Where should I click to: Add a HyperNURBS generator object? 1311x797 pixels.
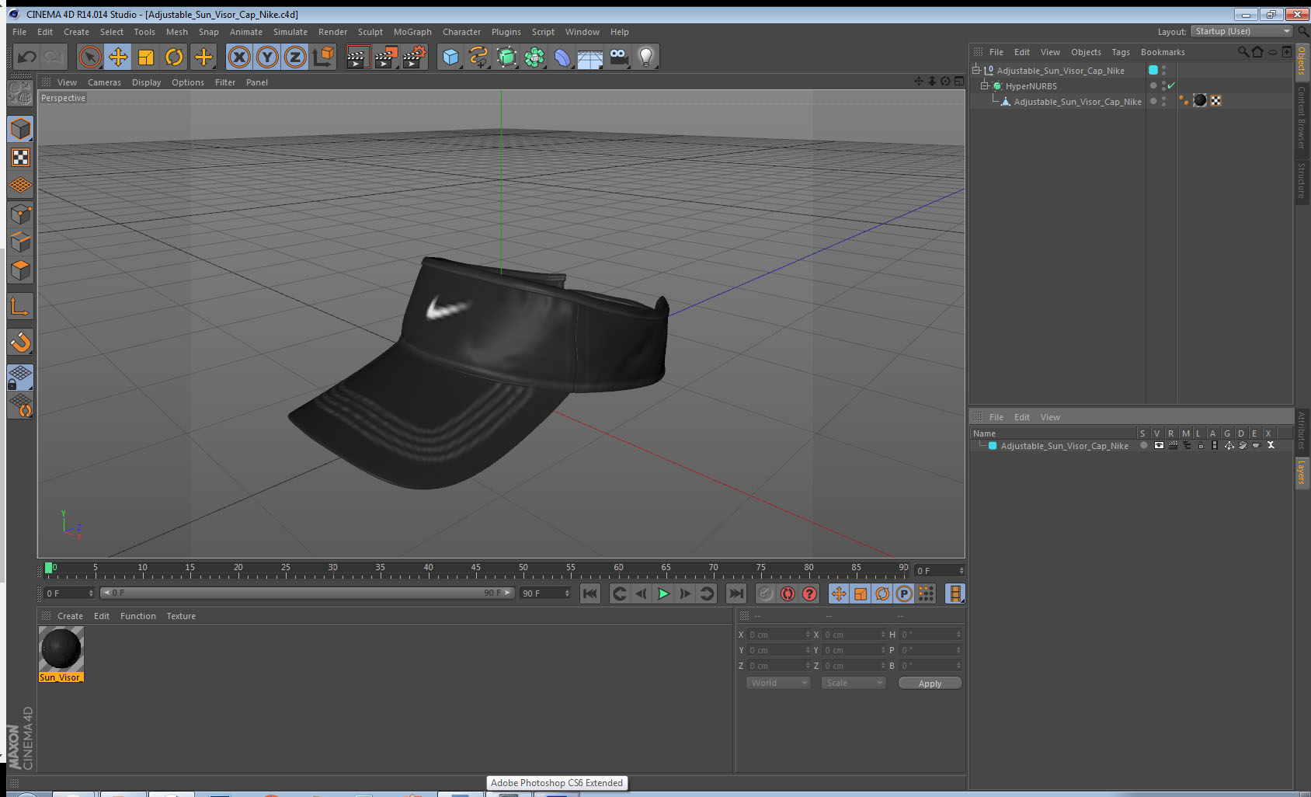(x=506, y=57)
